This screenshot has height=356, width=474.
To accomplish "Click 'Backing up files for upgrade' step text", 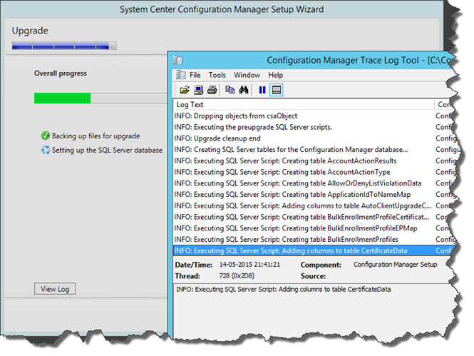I will pyautogui.click(x=96, y=136).
